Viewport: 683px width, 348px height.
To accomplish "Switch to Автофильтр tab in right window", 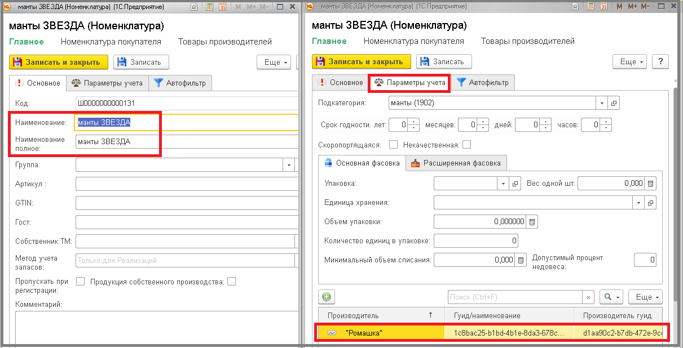I will coord(483,83).
